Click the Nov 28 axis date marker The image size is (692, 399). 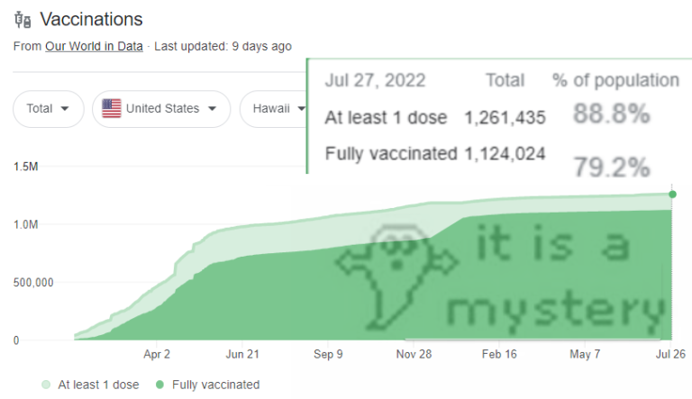[414, 354]
